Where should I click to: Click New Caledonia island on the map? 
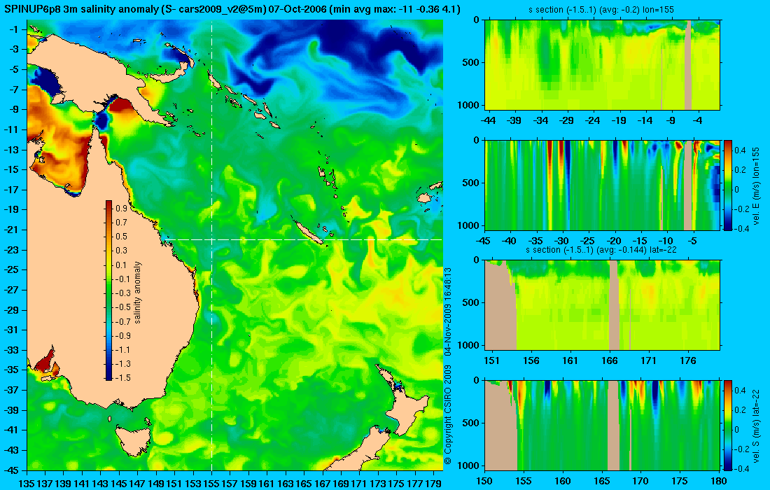point(309,232)
